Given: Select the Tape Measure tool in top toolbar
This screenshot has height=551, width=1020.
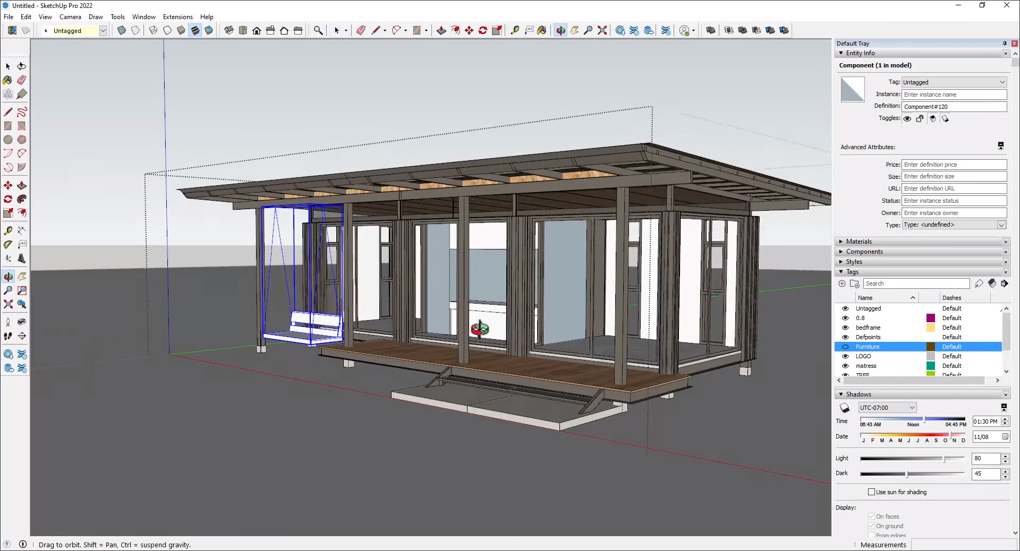Looking at the screenshot, I should point(515,30).
